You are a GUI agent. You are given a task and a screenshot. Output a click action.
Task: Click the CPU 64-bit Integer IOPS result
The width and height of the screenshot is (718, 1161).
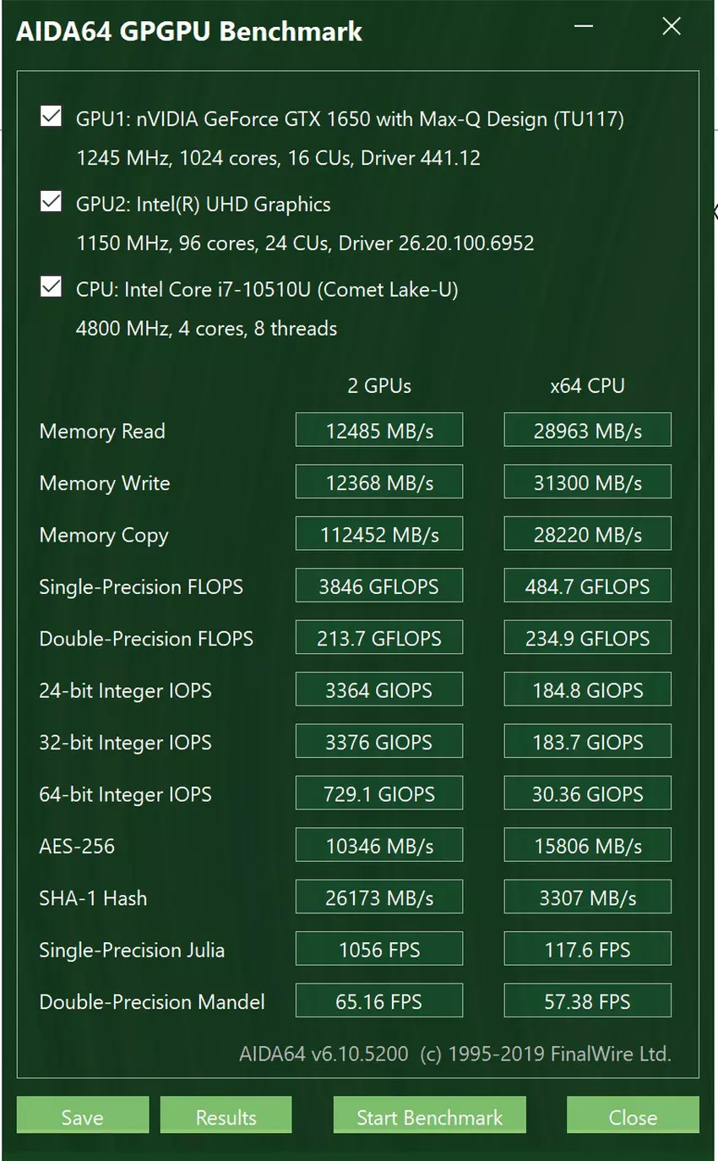point(587,793)
